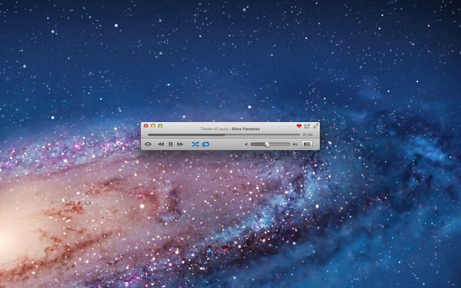Skip to the previous track
The height and width of the screenshot is (288, 461).
[x=161, y=144]
